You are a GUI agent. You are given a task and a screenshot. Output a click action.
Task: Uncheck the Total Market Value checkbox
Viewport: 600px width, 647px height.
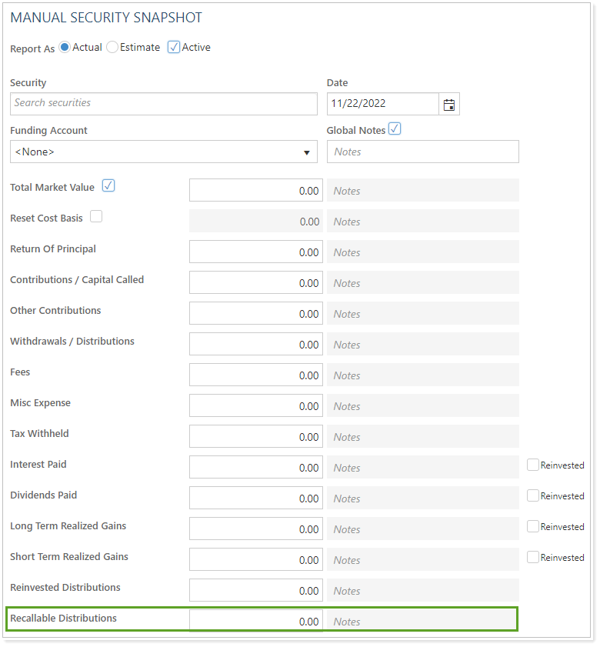(x=108, y=186)
